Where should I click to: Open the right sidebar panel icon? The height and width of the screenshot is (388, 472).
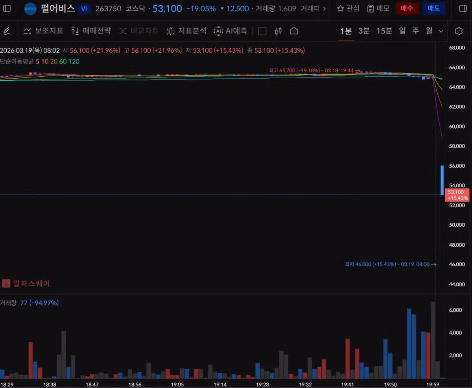click(x=463, y=8)
